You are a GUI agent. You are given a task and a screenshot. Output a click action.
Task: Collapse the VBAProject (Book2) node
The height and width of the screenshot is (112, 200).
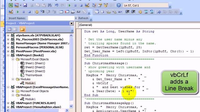(8, 55)
